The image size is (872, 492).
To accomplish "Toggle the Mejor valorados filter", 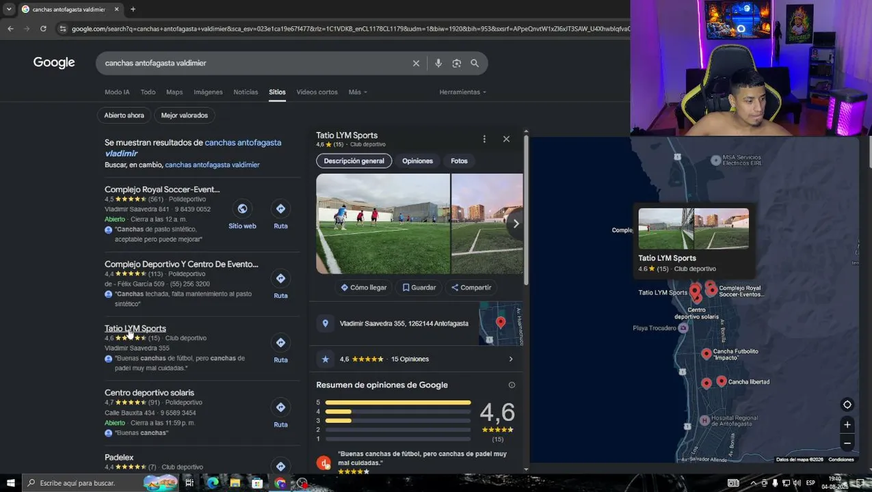I will click(184, 115).
